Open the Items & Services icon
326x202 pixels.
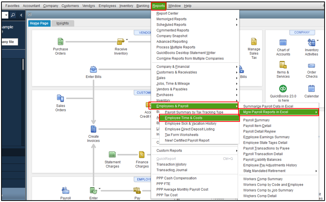pos(283,65)
